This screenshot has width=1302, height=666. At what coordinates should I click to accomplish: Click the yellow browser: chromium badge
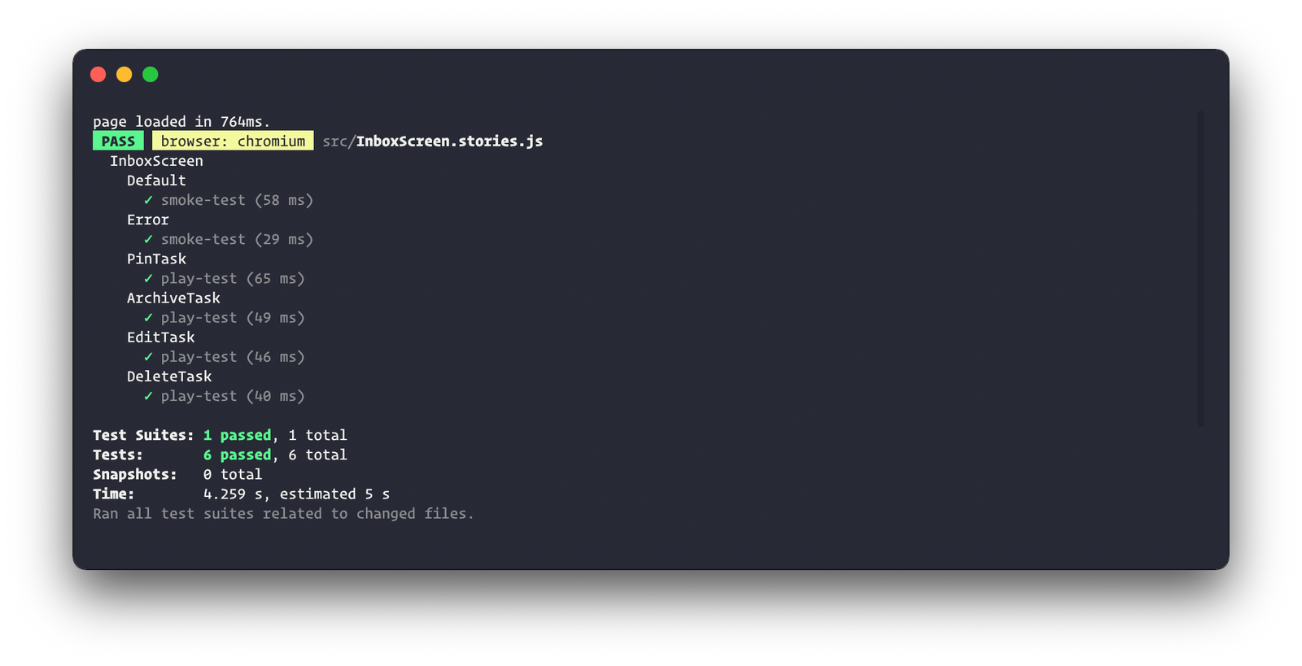point(233,141)
